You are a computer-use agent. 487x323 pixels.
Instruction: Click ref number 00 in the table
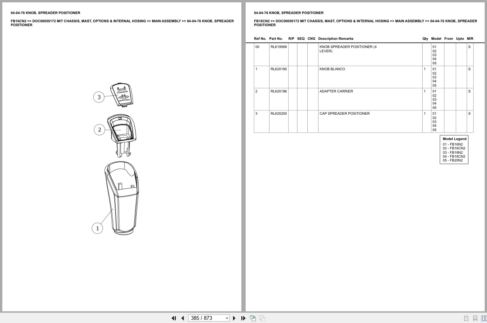point(257,47)
